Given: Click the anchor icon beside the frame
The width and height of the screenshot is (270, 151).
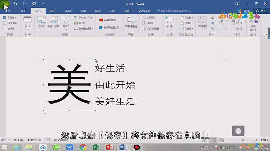Looking at the screenshot, I should tap(97, 61).
